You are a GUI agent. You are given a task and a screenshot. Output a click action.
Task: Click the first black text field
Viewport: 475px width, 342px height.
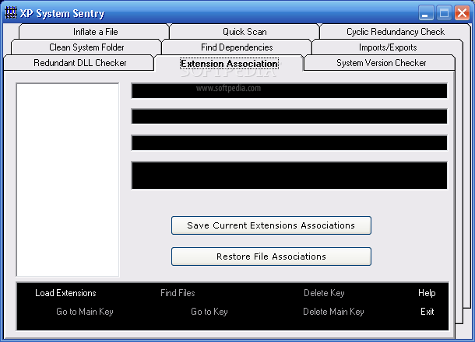click(290, 91)
